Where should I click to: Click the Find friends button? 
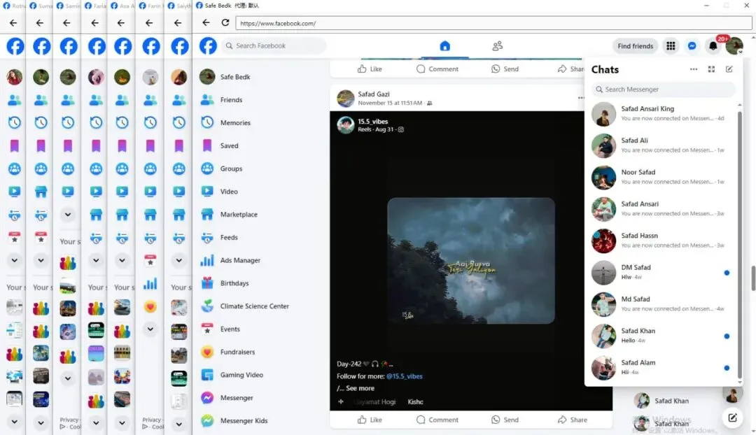pos(635,45)
